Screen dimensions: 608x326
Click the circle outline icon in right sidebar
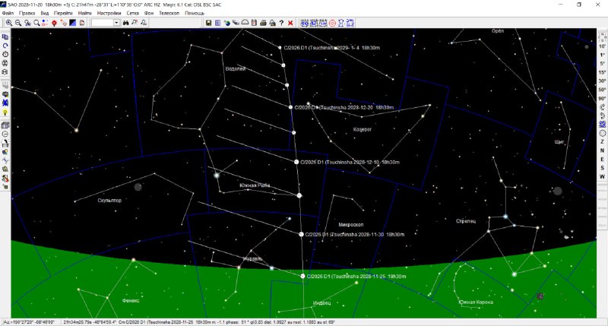click(x=602, y=133)
